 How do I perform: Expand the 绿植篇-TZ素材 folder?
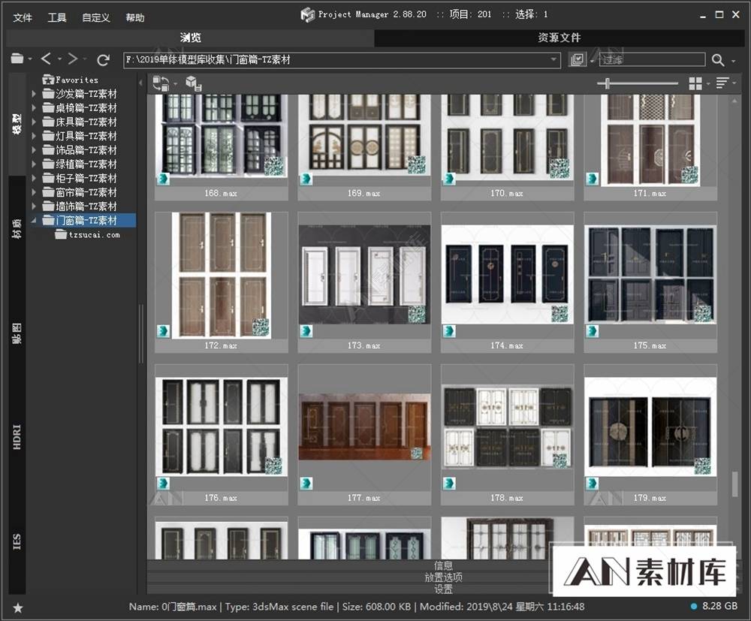pyautogui.click(x=34, y=164)
